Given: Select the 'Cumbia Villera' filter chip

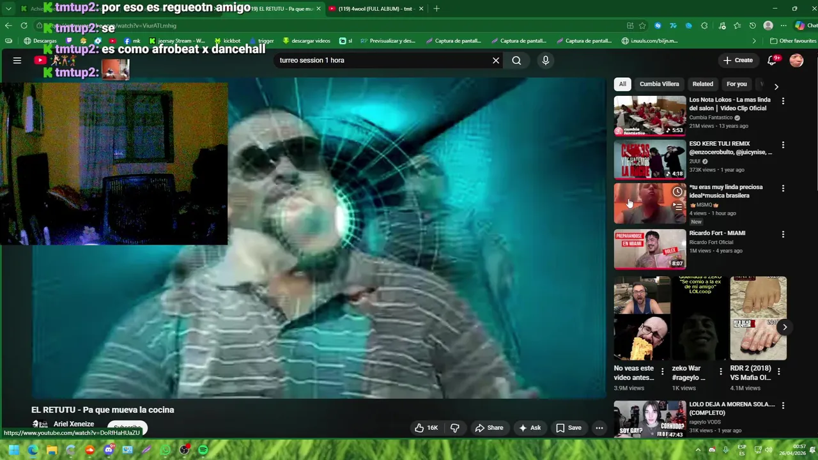Looking at the screenshot, I should click(x=660, y=84).
